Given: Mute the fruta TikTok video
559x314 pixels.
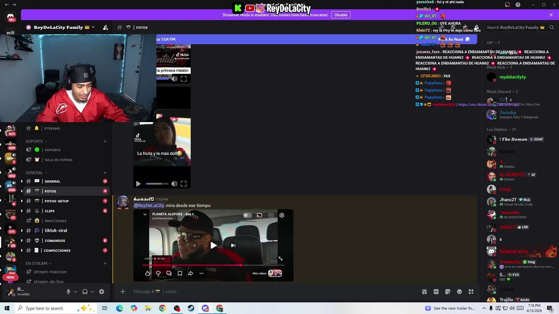Looking at the screenshot, I should (174, 184).
